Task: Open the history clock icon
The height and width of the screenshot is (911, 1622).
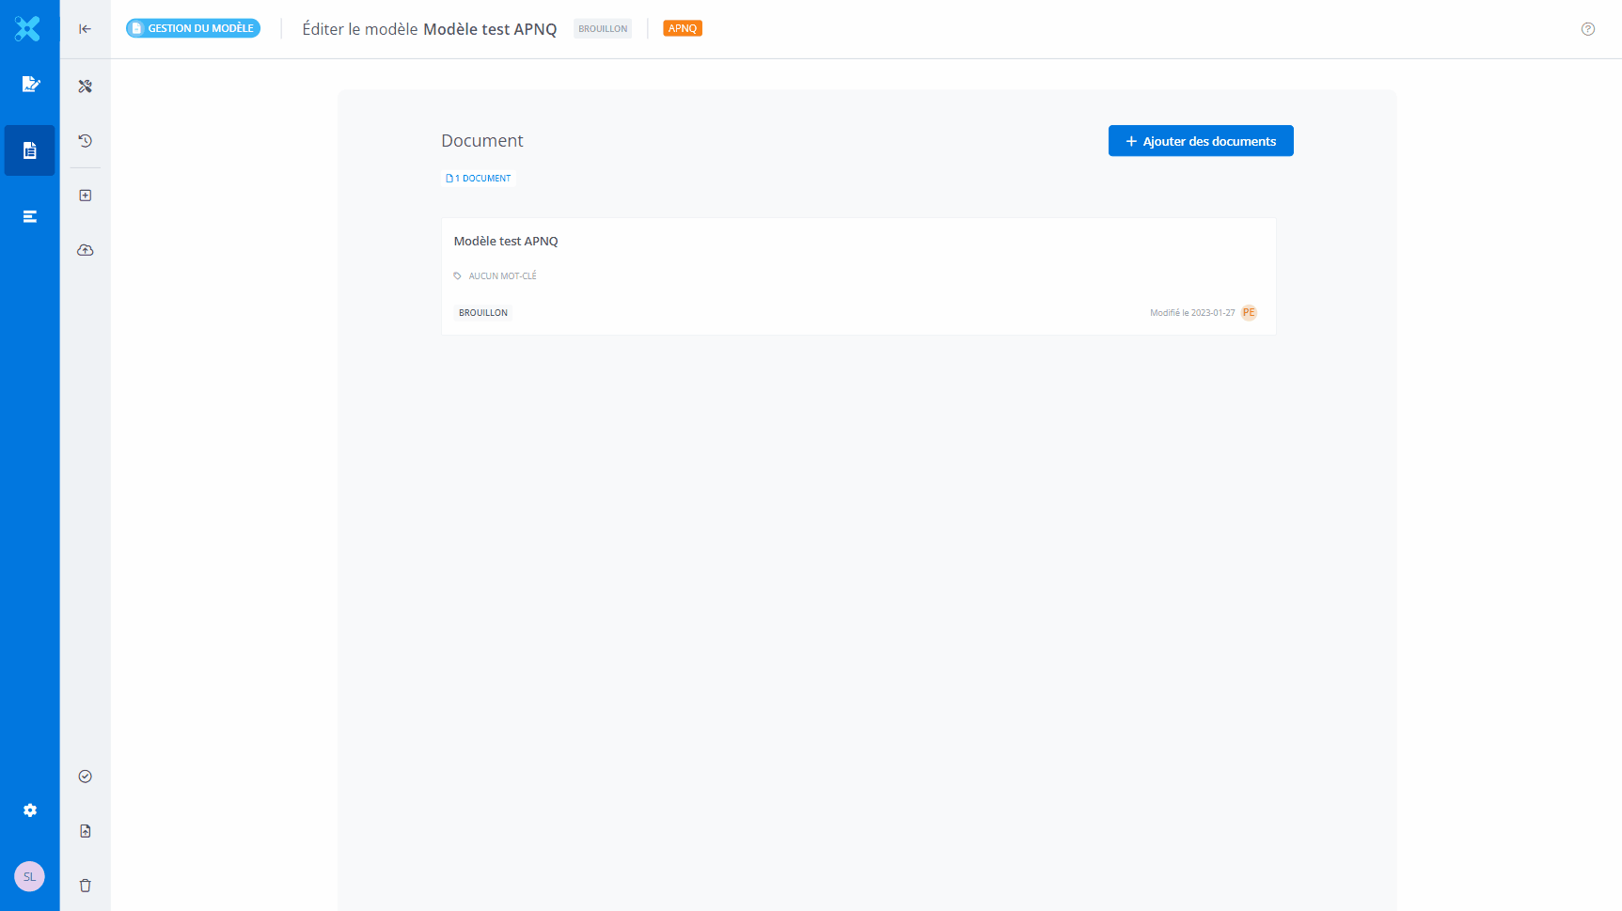Action: pyautogui.click(x=86, y=141)
